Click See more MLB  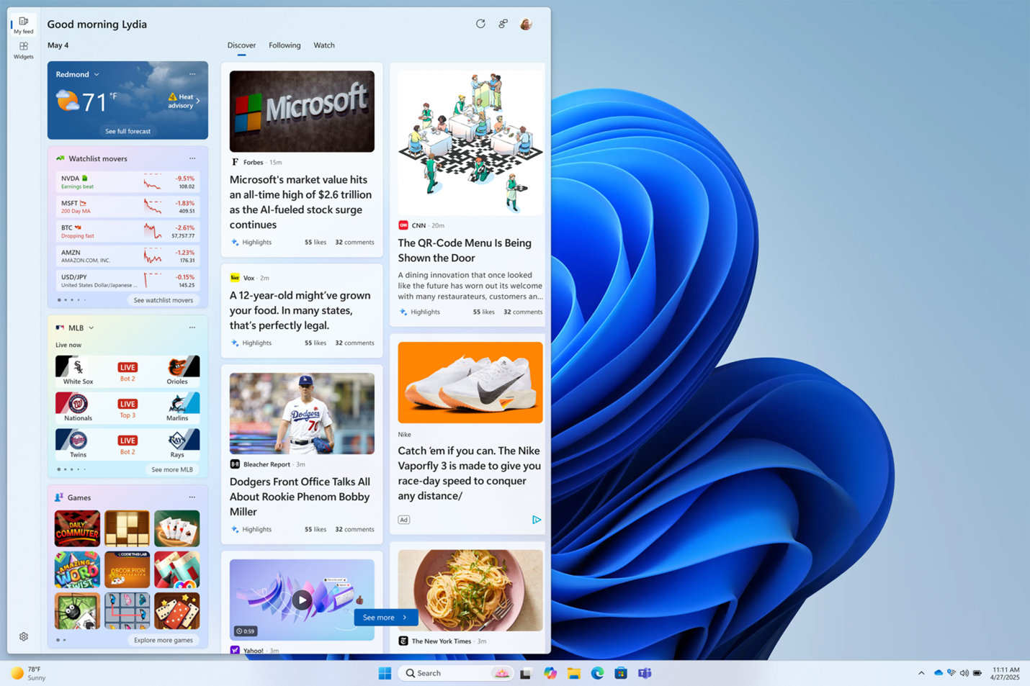coord(172,469)
